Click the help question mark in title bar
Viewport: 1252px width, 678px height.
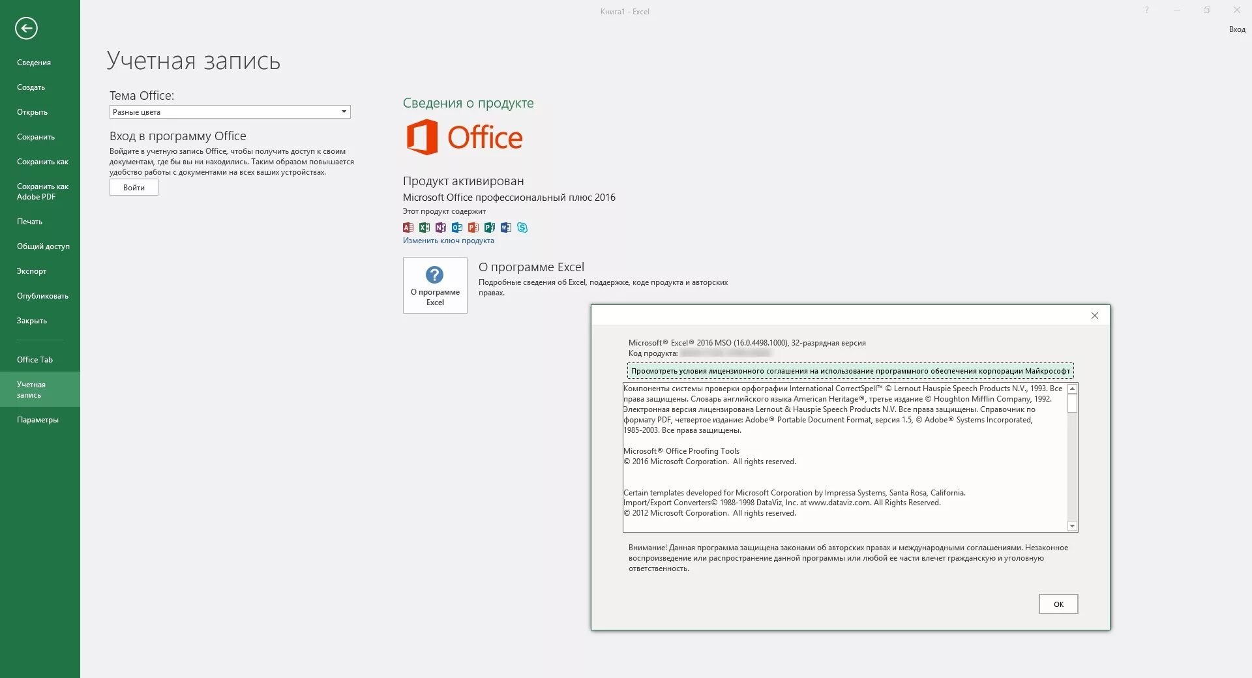1146,10
